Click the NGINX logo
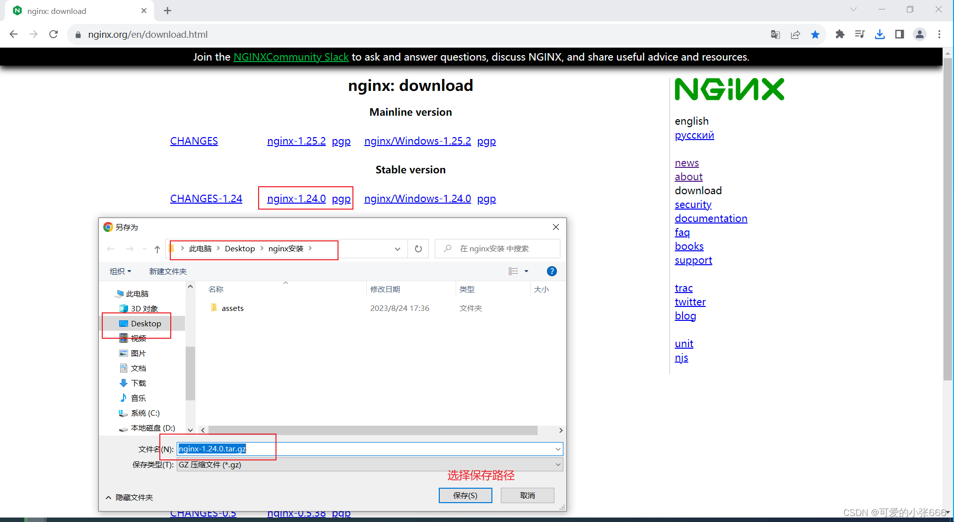Viewport: 954px width, 522px height. click(x=729, y=89)
